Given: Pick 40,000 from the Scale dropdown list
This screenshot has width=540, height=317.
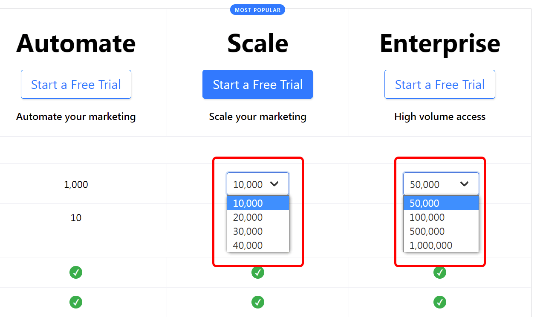Looking at the screenshot, I should [x=257, y=245].
